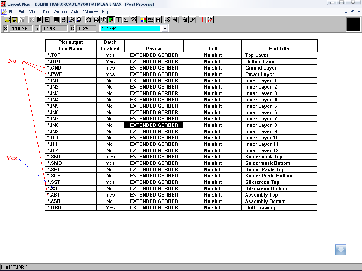362x271 pixels.
Task: Open the View menu
Action: [x=34, y=12]
